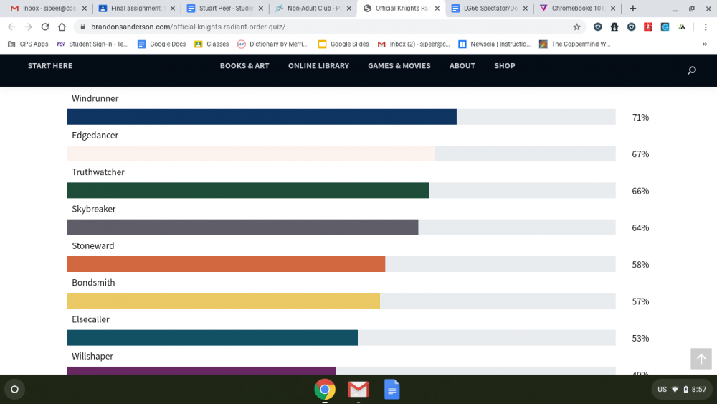Open Gmail from the shelf
This screenshot has width=717, height=404.
pyautogui.click(x=358, y=390)
